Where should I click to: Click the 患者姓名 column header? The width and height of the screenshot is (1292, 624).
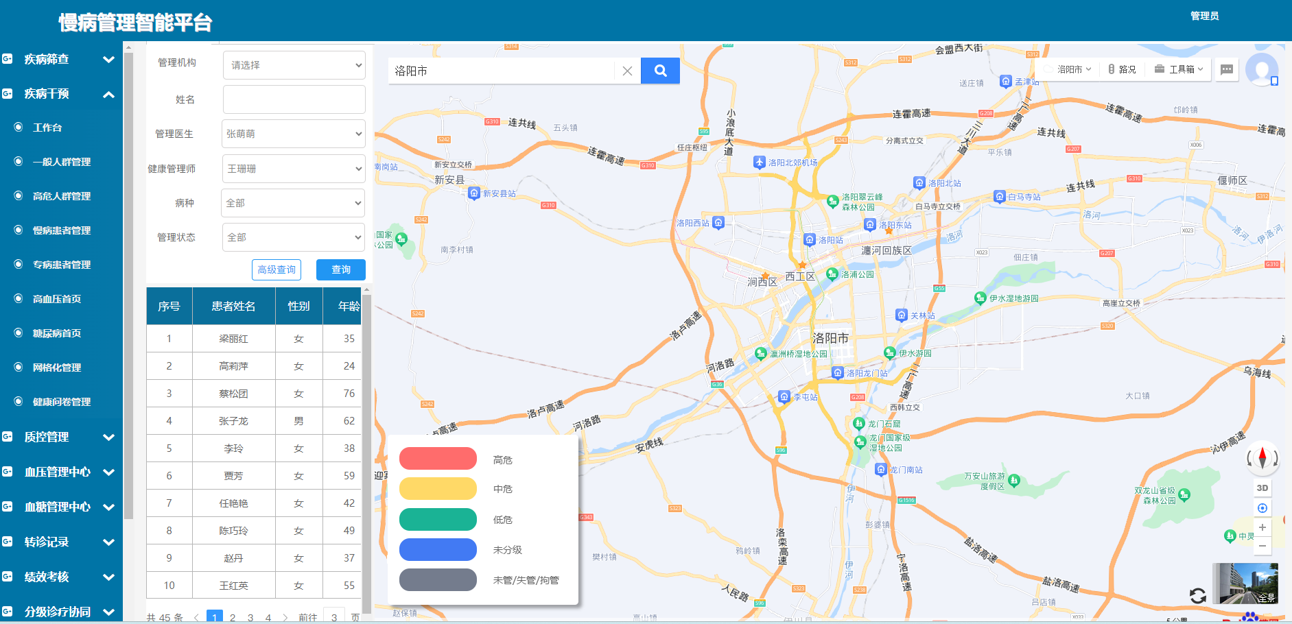(233, 306)
